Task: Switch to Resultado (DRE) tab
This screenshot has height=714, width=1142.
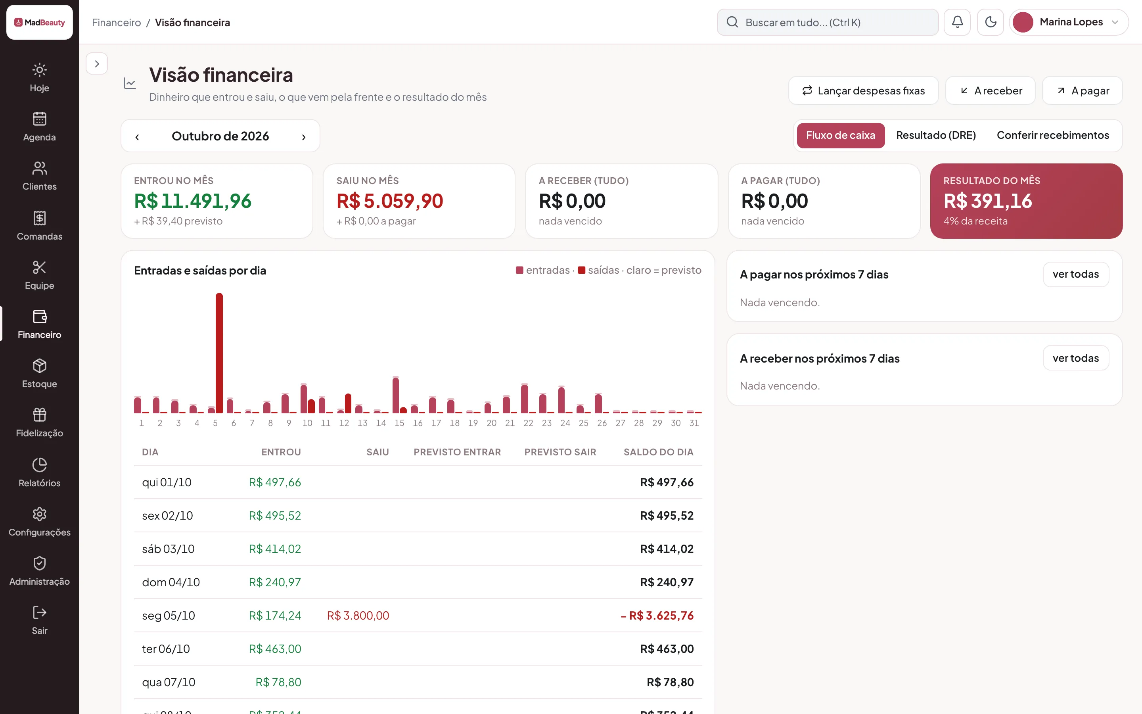Action: point(936,136)
